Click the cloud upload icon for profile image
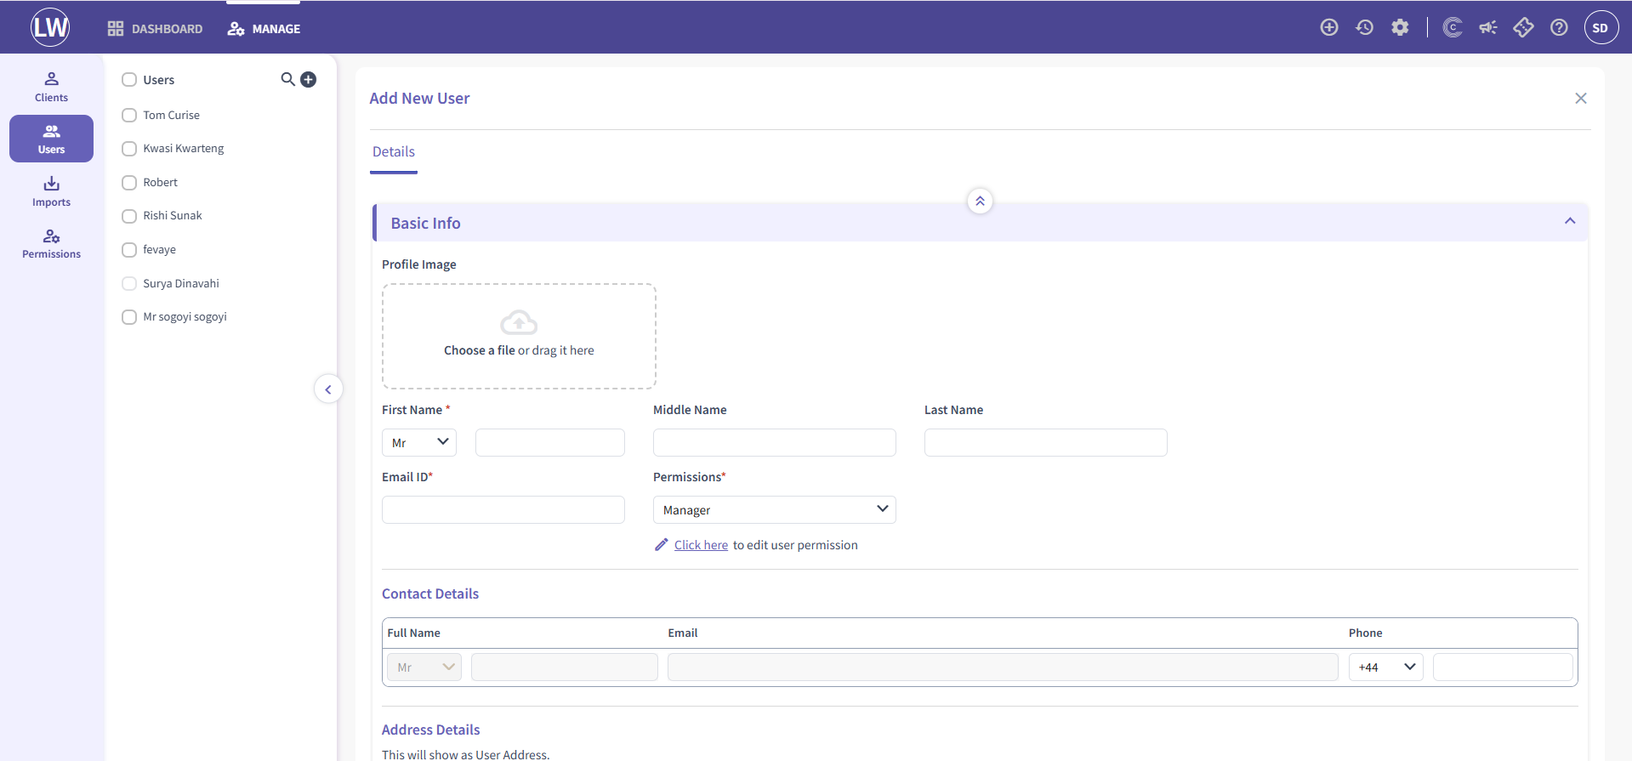Screen dimensions: 1632x761 (x=519, y=322)
